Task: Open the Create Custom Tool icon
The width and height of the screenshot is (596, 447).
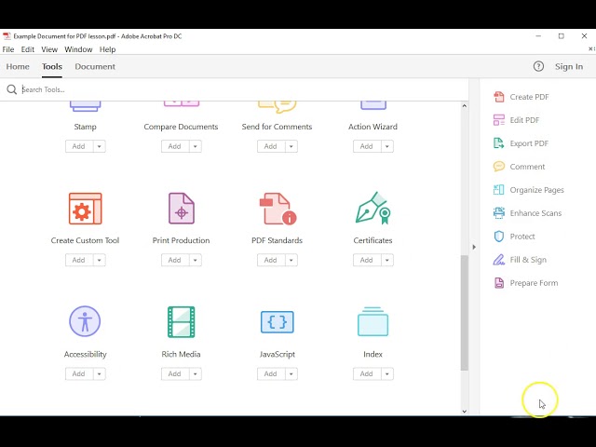Action: 85,209
